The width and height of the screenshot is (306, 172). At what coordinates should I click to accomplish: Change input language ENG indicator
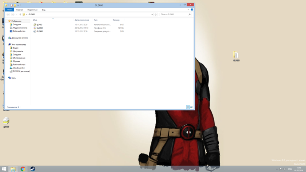click(x=290, y=169)
